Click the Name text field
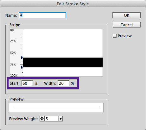146x130 pixels. [x=42, y=15]
